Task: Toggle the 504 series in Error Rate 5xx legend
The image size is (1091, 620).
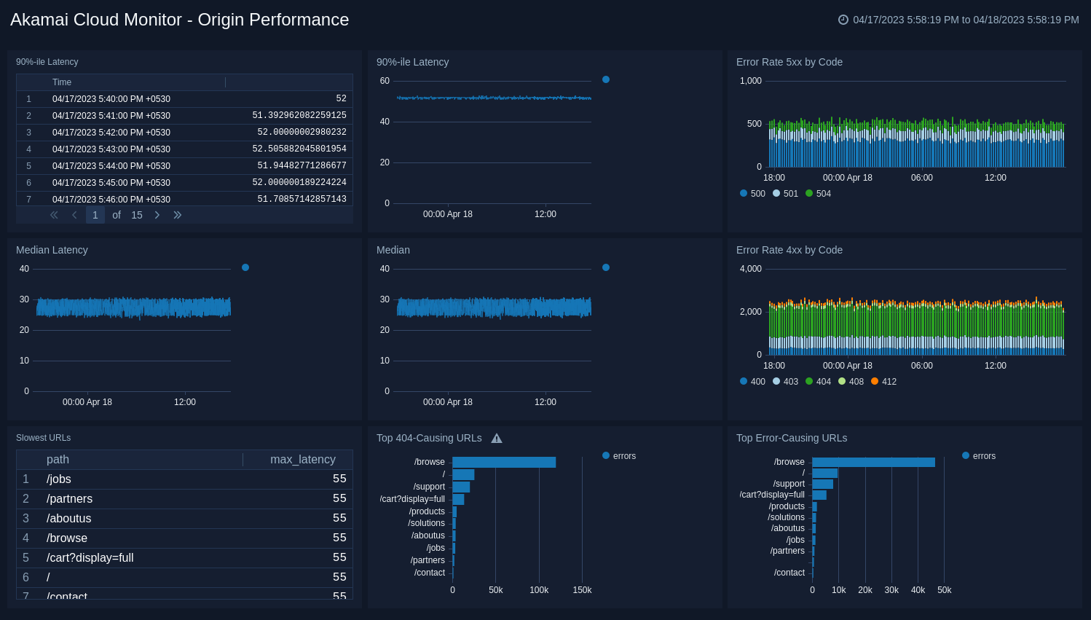Action: 818,193
